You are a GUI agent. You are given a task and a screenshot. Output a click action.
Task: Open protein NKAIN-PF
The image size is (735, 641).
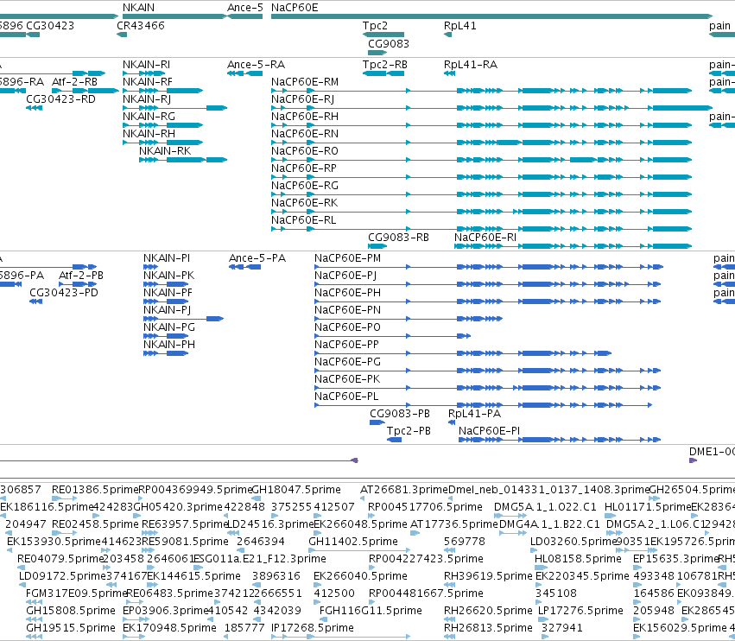click(x=168, y=293)
